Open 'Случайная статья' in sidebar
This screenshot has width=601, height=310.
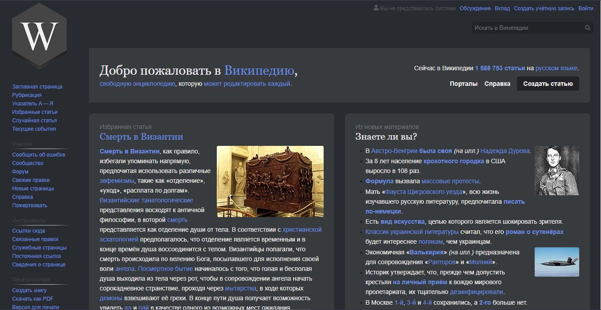pyautogui.click(x=35, y=121)
